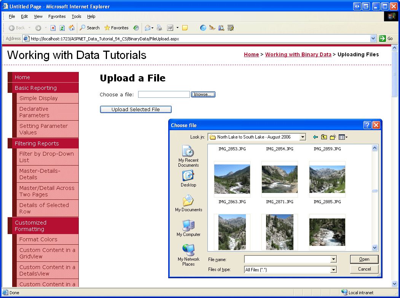
Task: Open the Tools menu
Action: tap(76, 17)
